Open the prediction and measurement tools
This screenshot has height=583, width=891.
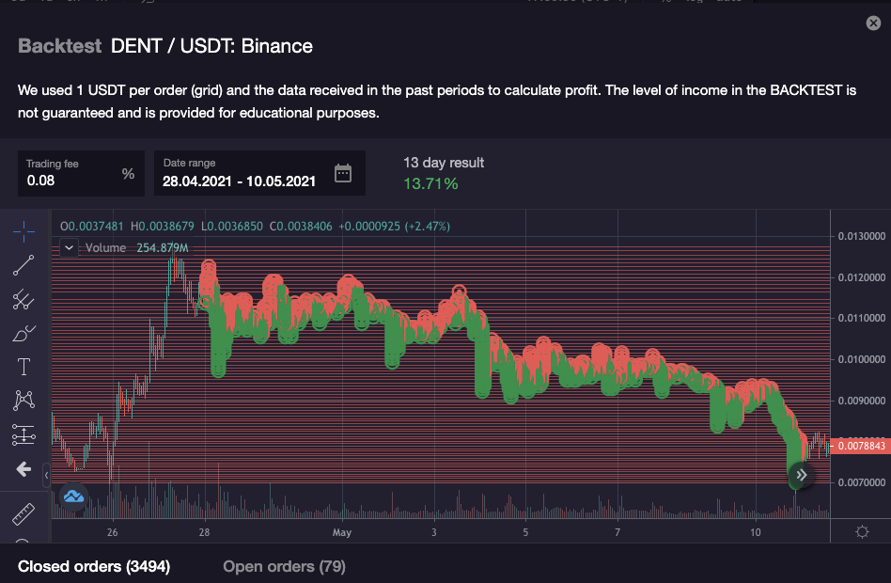(x=24, y=434)
